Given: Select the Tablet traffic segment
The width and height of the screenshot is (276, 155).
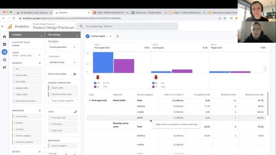Looking at the screenshot, I should tap(27, 95).
